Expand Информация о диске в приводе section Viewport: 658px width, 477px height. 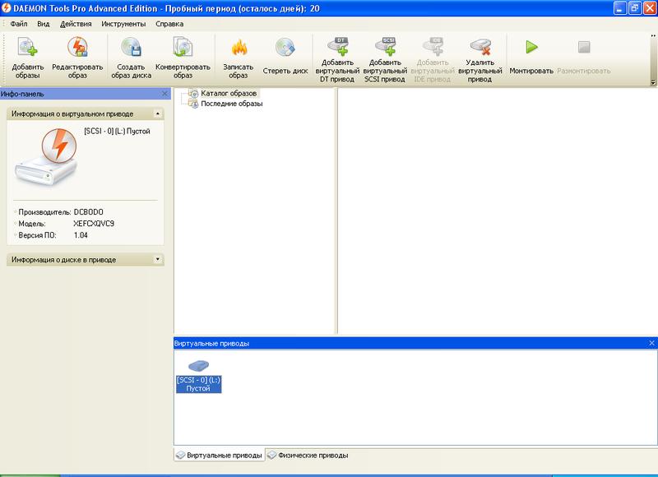tap(157, 260)
